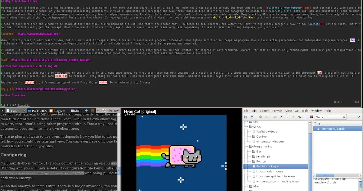This screenshot has width=363, height=191.
Task: Expand the Misc folder in the tree
Action: (x=247, y=186)
